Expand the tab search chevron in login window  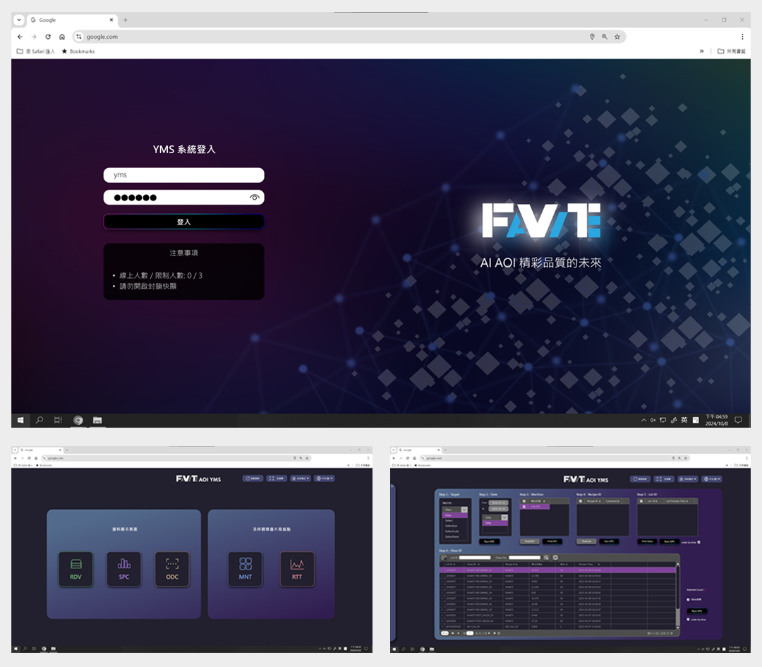[x=19, y=20]
